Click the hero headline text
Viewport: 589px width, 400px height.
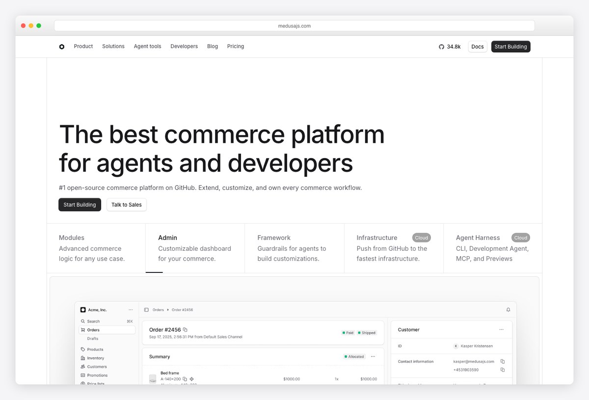tap(222, 148)
